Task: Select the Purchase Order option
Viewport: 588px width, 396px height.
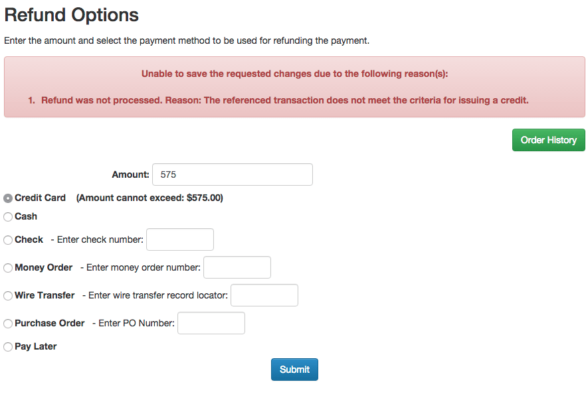Action: coord(7,323)
